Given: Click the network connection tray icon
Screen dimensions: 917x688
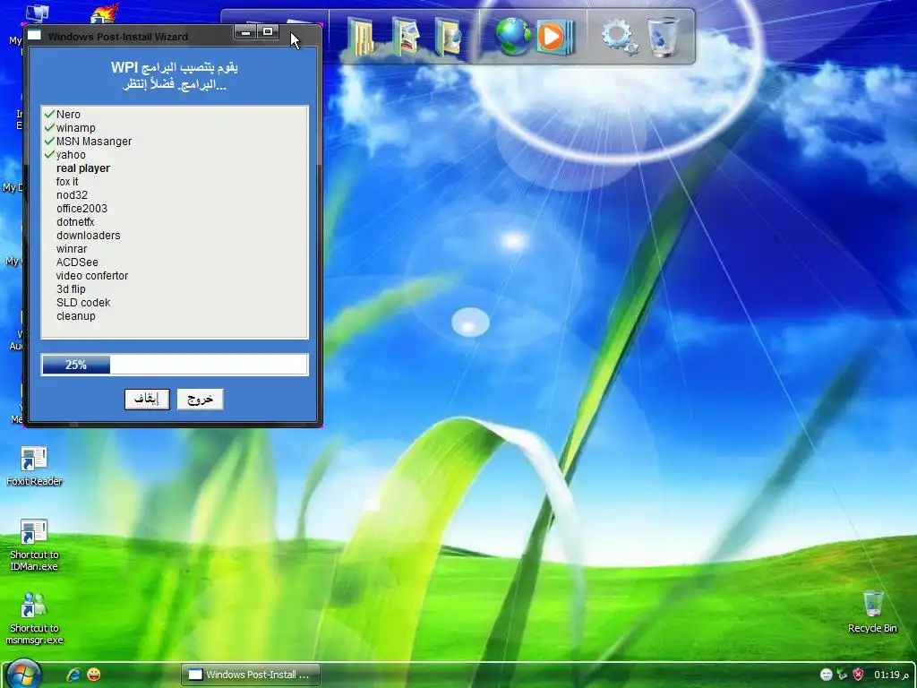Looking at the screenshot, I should 842,675.
